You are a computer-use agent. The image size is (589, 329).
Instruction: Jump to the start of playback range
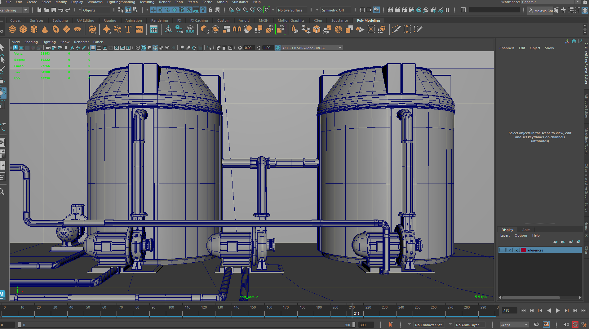click(x=523, y=310)
